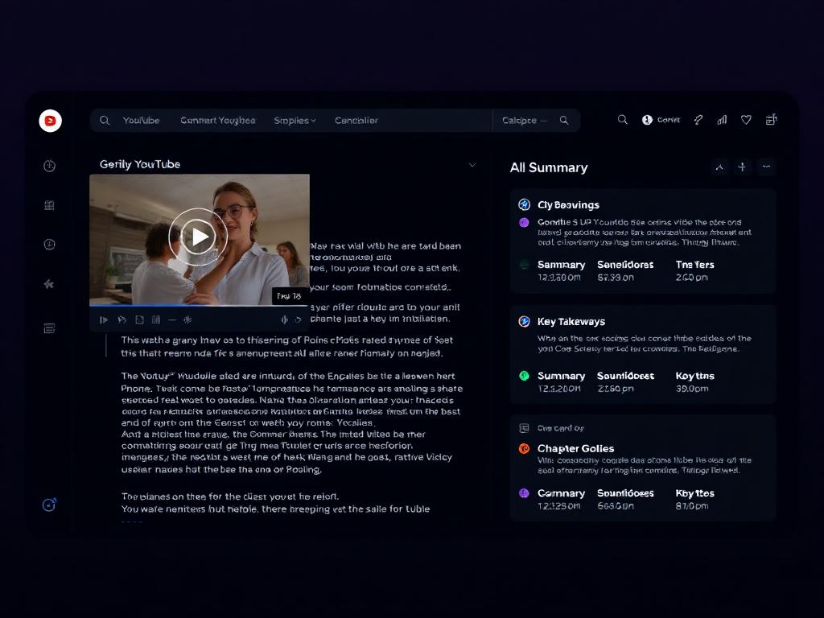The image size is (824, 618).
Task: Expand the Gerily YouTube panel chevron
Action: [x=472, y=165]
